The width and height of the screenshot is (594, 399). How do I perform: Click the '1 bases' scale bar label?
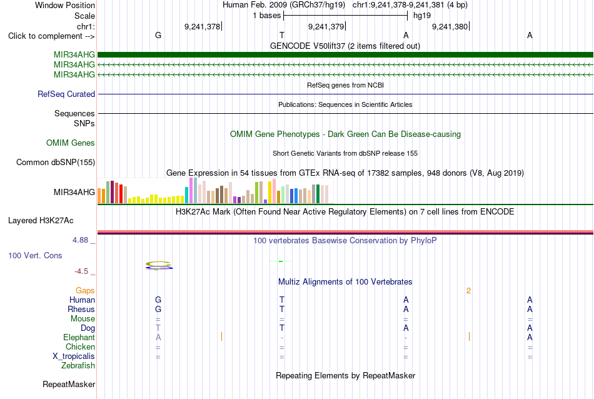coord(267,16)
